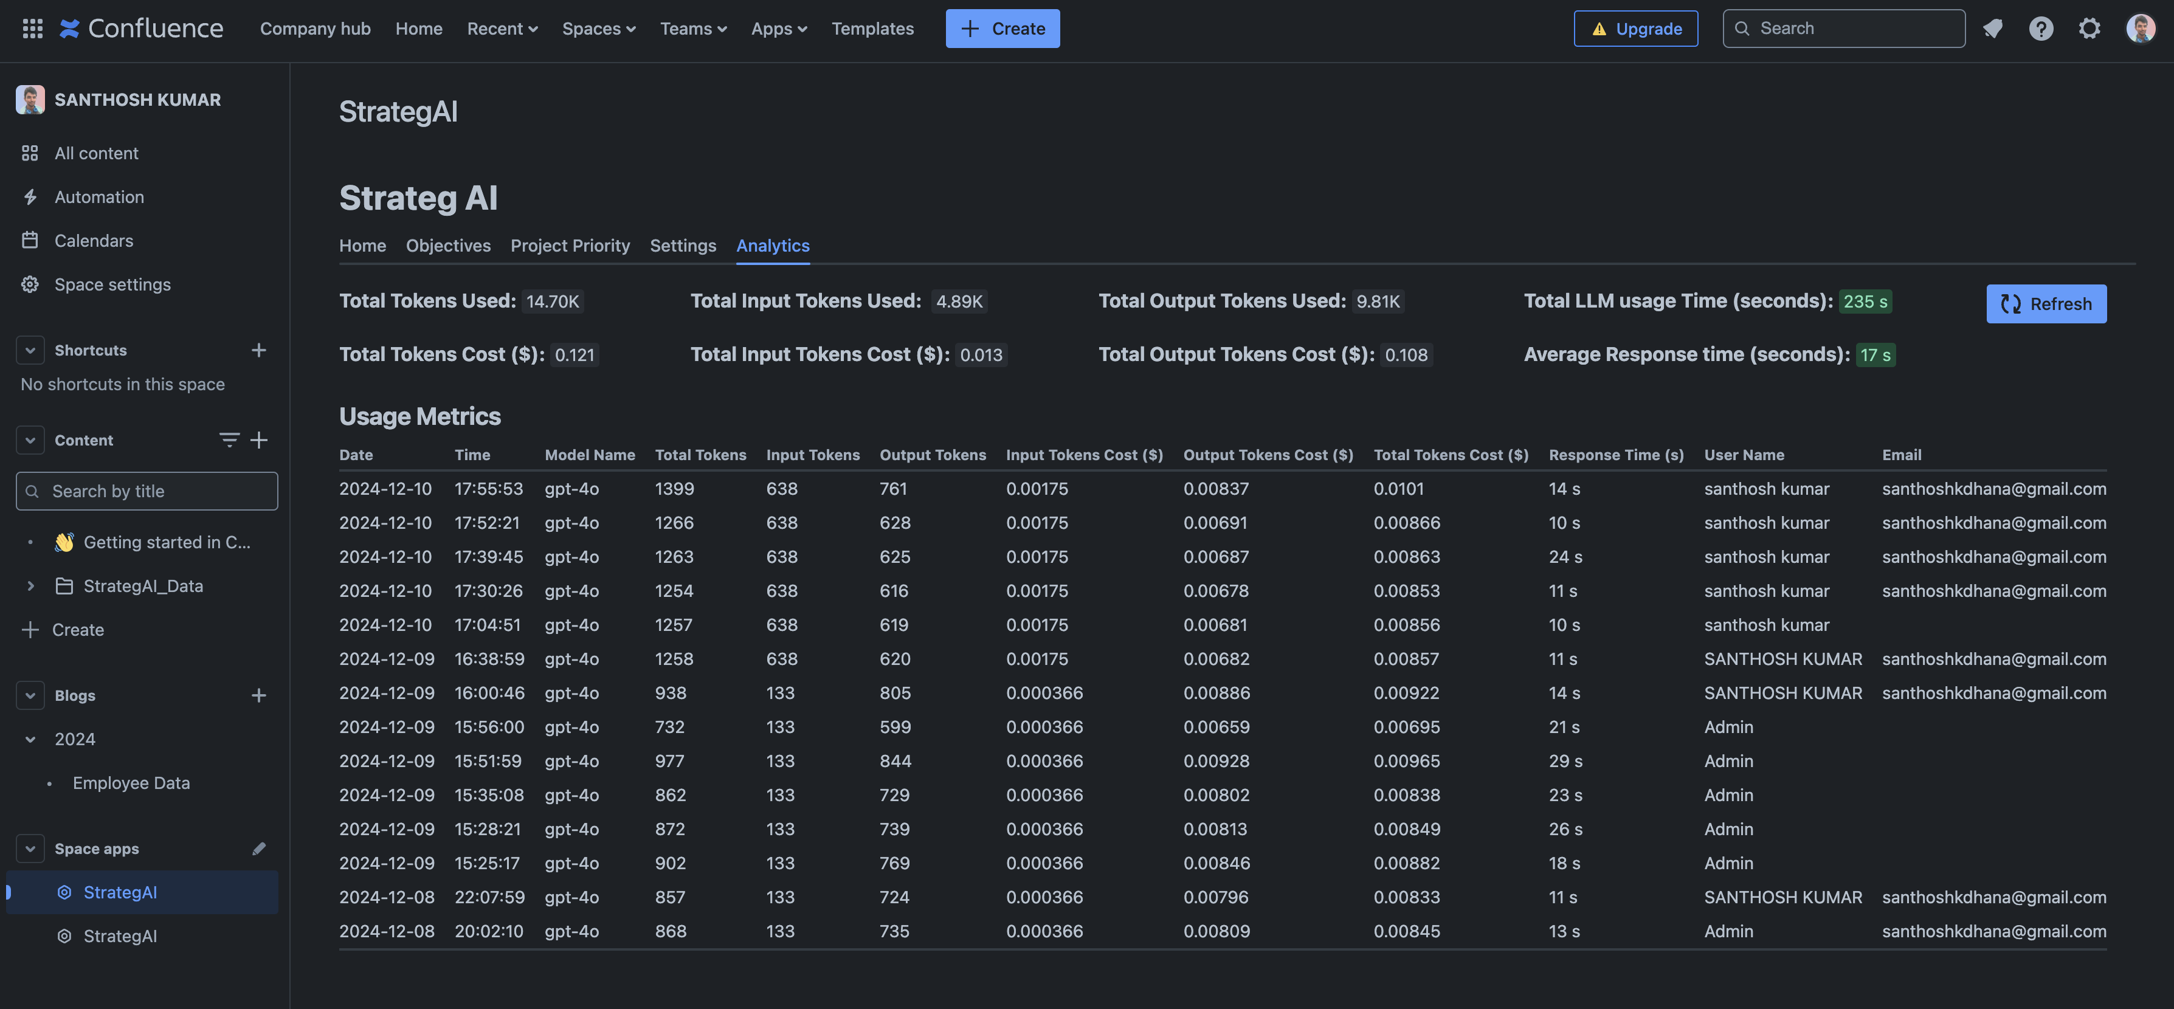Open the help question mark icon
The width and height of the screenshot is (2174, 1009).
coord(2041,29)
